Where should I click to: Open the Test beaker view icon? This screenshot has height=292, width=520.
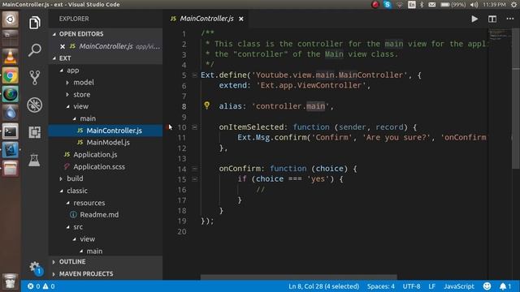click(34, 161)
